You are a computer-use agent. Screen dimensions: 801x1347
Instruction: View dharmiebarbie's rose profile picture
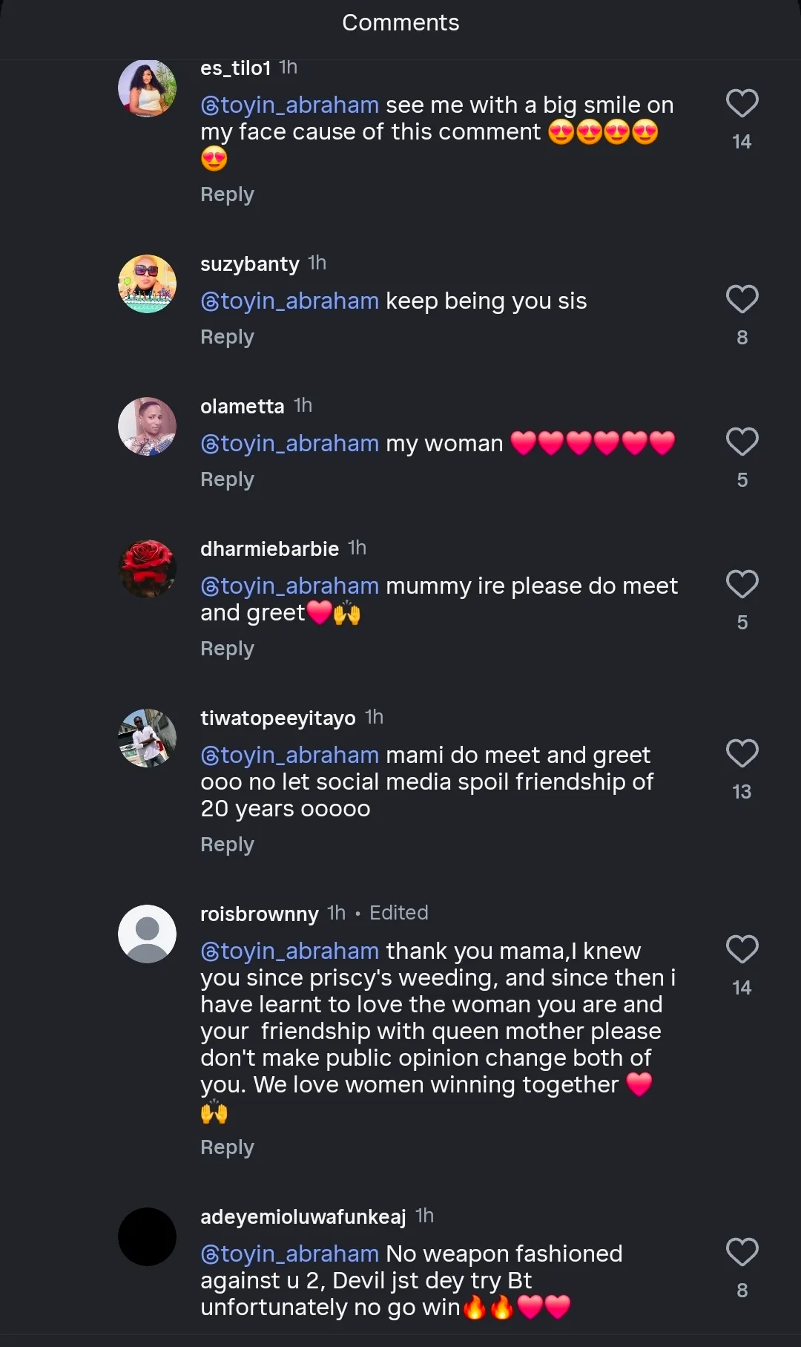(148, 569)
